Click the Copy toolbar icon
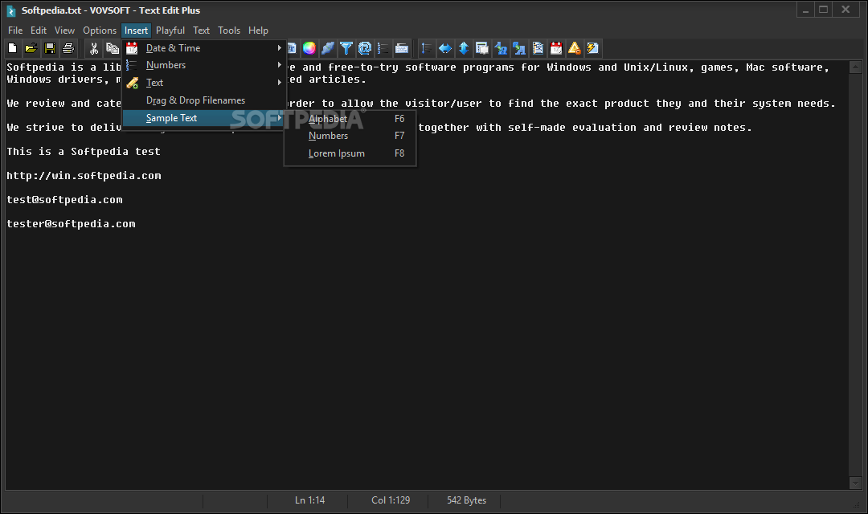The width and height of the screenshot is (868, 514). pos(113,49)
